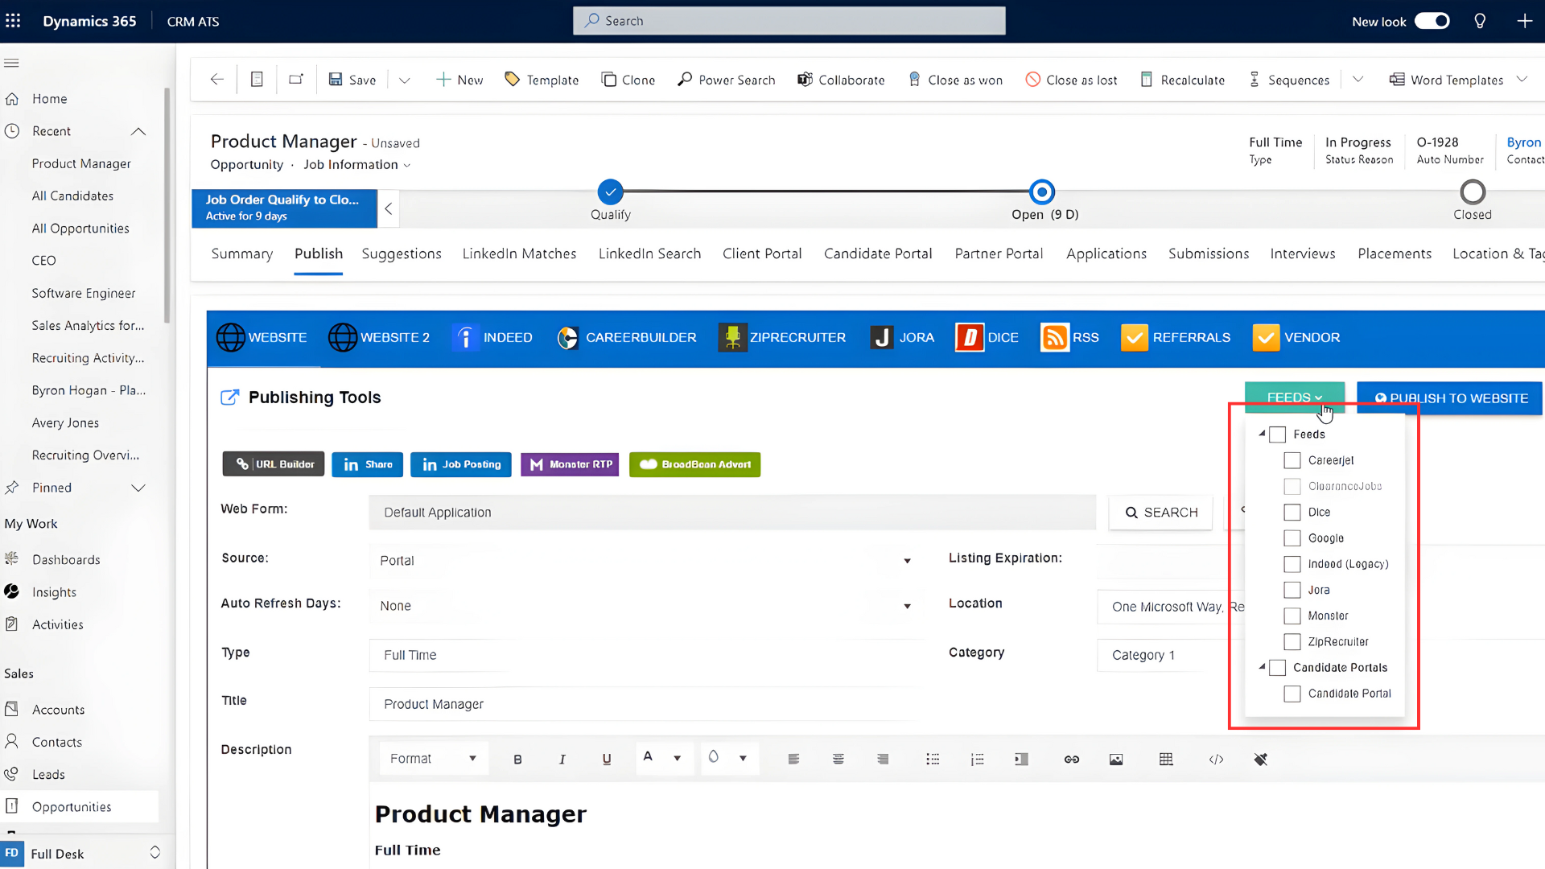The width and height of the screenshot is (1545, 869).
Task: Check the ZipRecruiter feed checkbox
Action: coord(1292,641)
